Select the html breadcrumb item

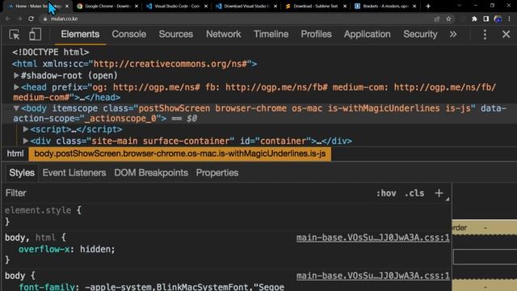pos(15,154)
